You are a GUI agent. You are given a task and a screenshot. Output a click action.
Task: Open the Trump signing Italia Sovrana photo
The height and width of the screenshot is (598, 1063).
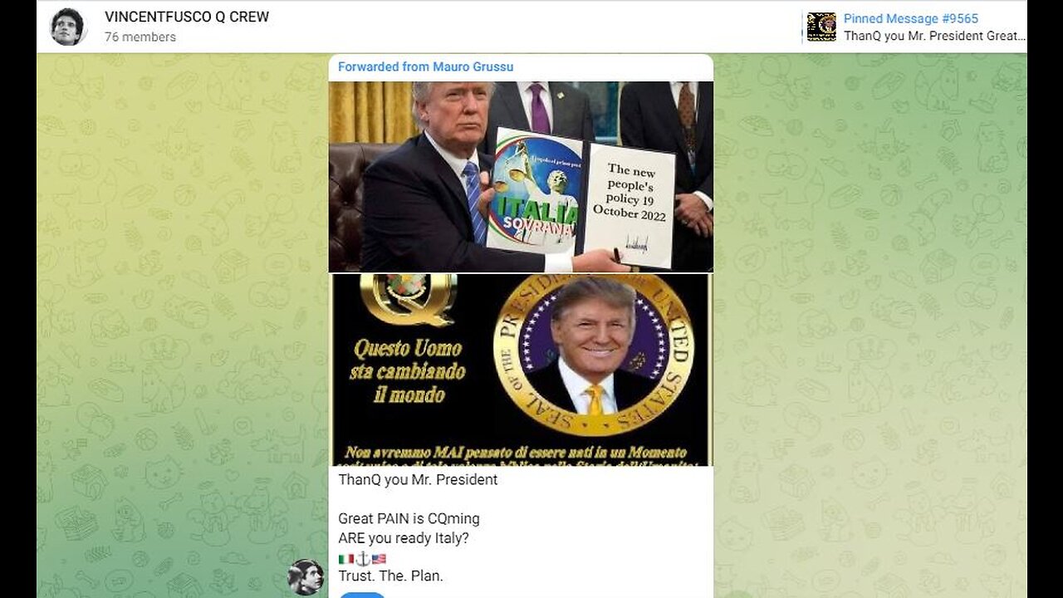pos(521,176)
